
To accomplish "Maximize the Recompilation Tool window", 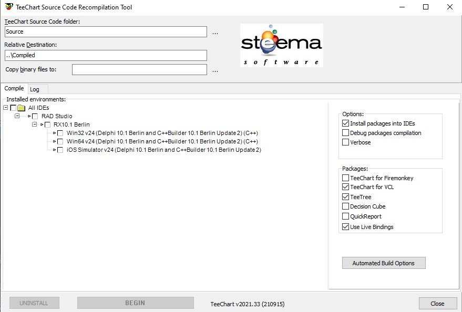I will pos(426,7).
